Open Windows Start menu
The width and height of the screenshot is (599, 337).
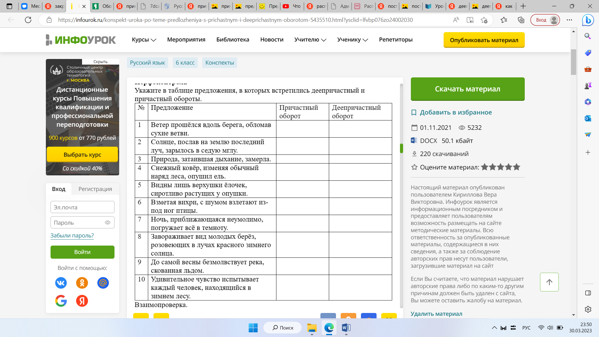253,328
